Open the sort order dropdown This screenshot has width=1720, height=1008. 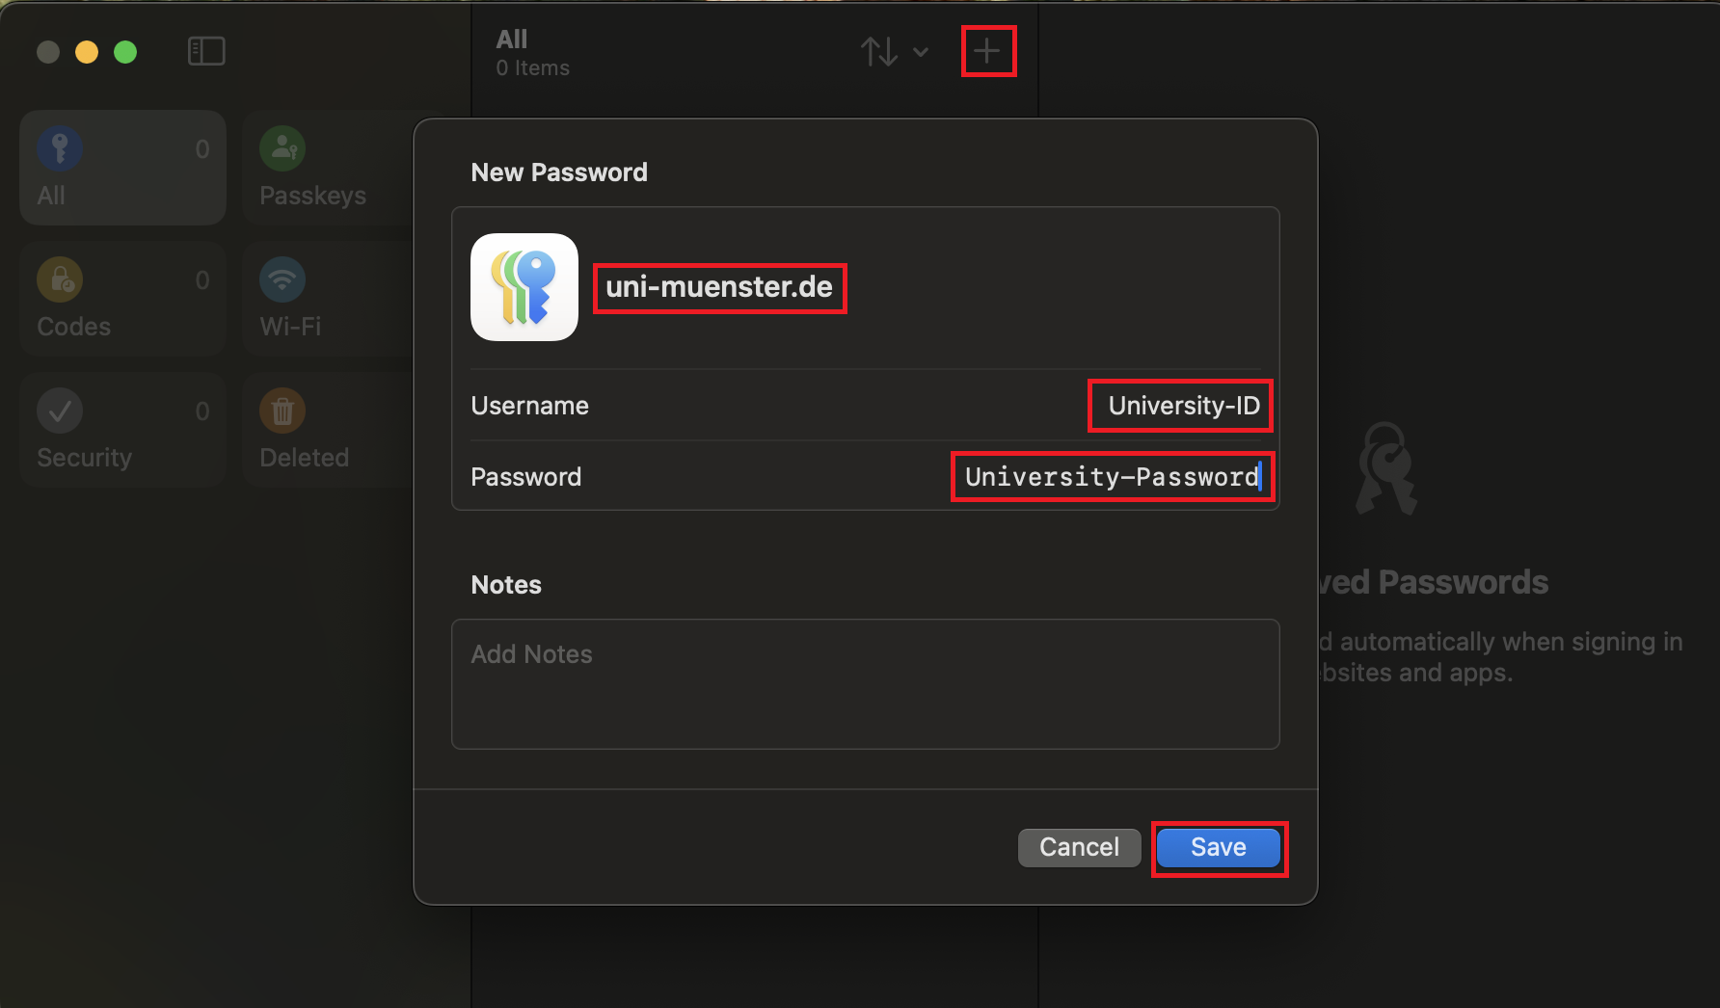point(894,51)
